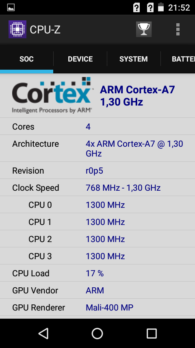Switch to the SYSTEM tab
195x348 pixels.
134,59
